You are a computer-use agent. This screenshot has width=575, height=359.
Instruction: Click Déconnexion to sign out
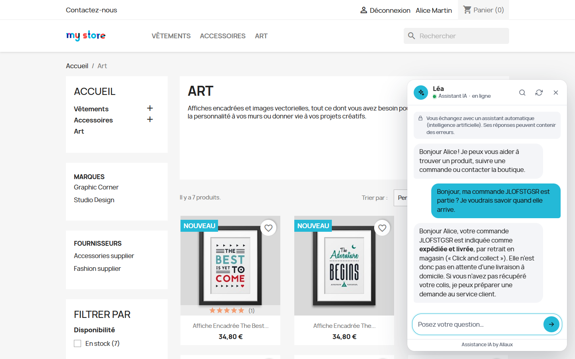coord(390,10)
